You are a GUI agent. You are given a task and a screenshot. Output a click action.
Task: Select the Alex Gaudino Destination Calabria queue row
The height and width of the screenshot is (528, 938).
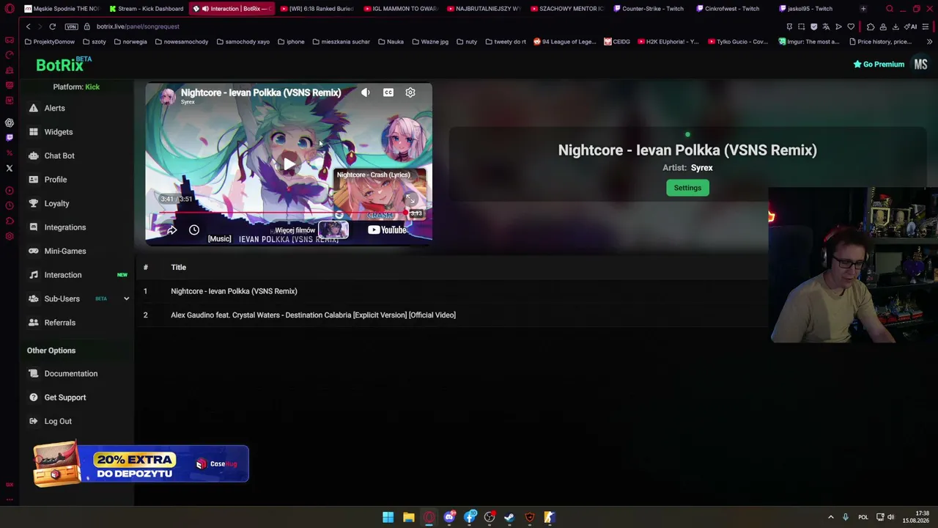pyautogui.click(x=451, y=315)
